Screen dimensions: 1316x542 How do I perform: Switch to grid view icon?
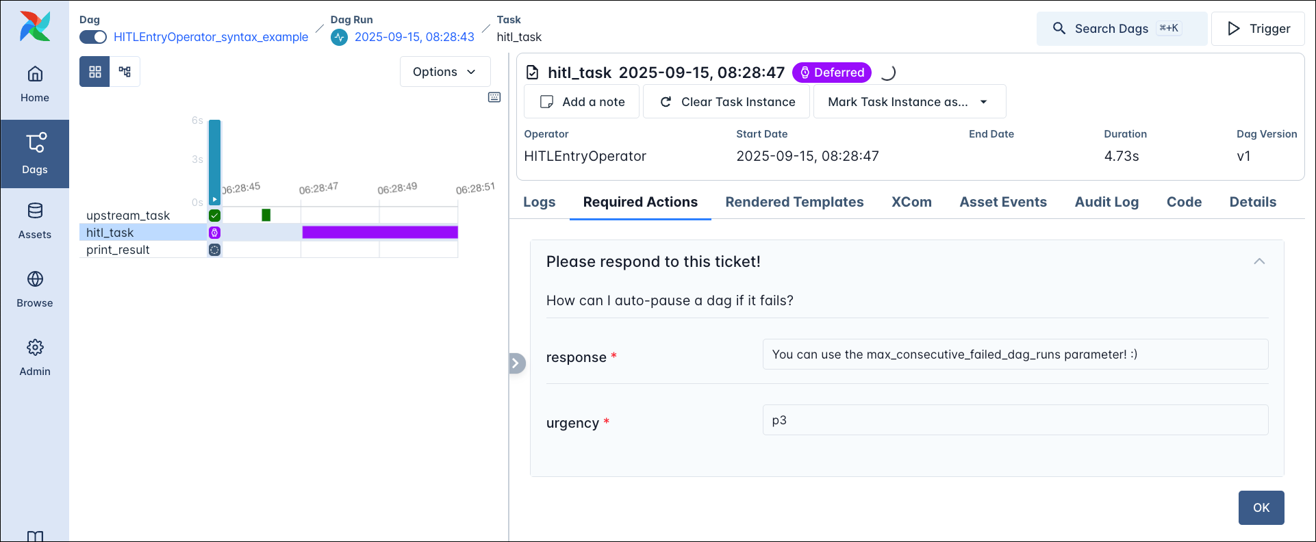pyautogui.click(x=94, y=72)
